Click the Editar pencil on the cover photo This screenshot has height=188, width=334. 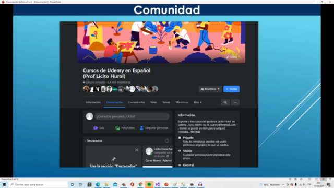coord(232,57)
